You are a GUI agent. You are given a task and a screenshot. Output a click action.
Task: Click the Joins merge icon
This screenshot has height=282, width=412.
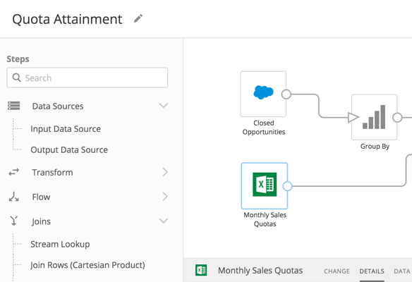(13, 221)
